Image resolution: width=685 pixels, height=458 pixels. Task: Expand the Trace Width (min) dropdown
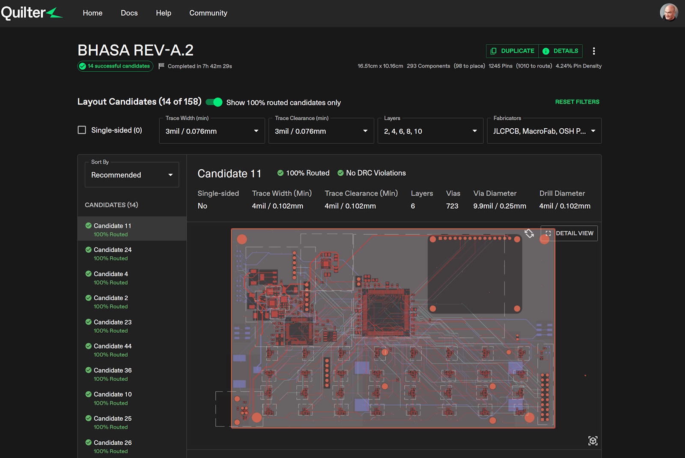pyautogui.click(x=212, y=131)
